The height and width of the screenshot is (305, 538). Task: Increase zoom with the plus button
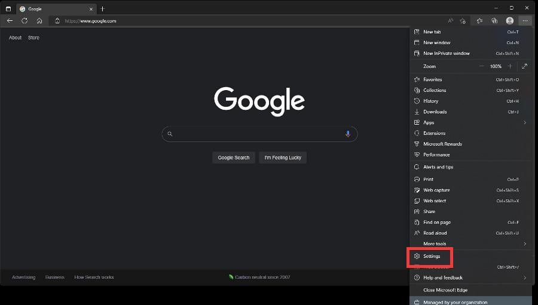pos(511,66)
